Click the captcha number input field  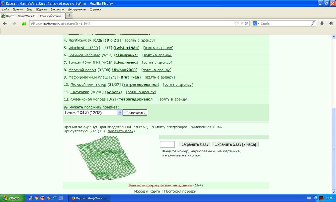pyautogui.click(x=167, y=144)
